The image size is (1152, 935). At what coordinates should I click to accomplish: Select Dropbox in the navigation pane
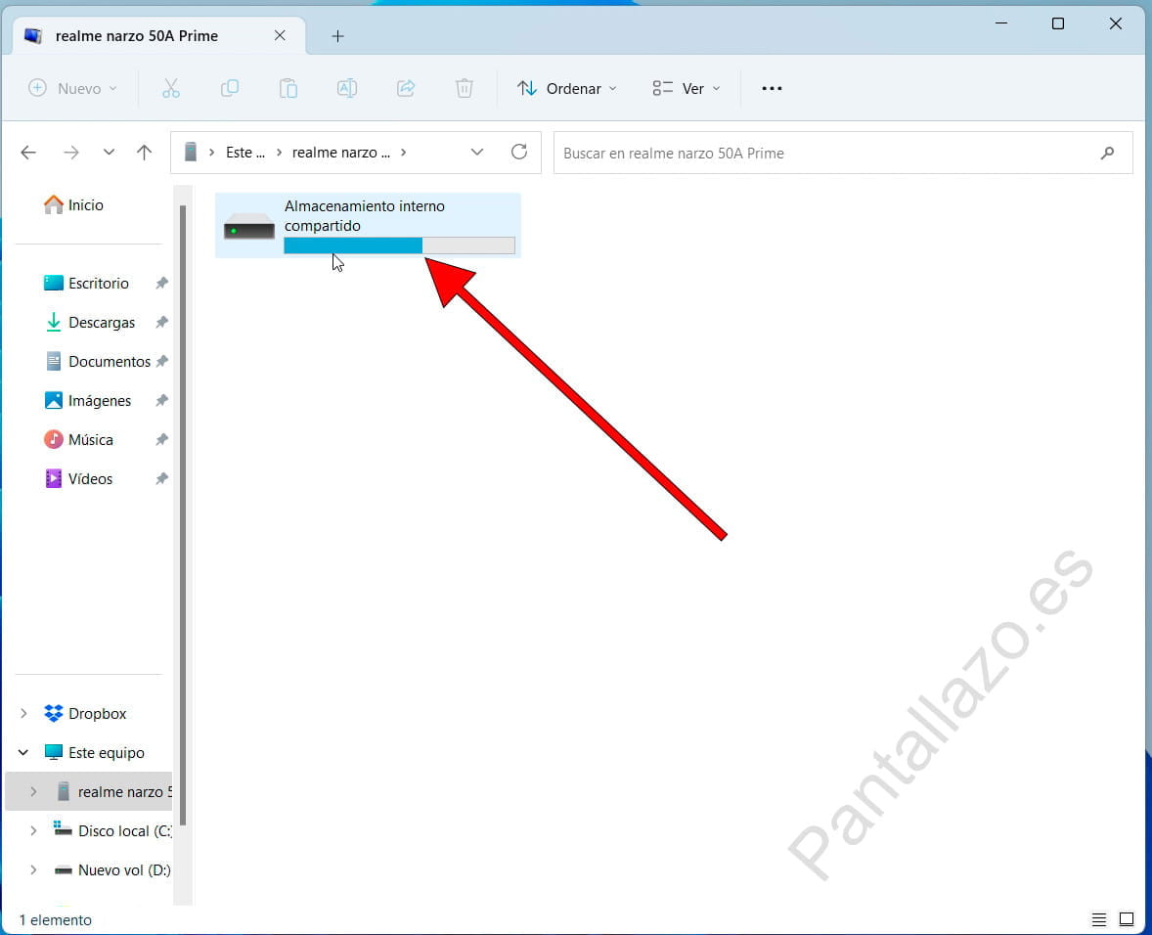click(84, 713)
